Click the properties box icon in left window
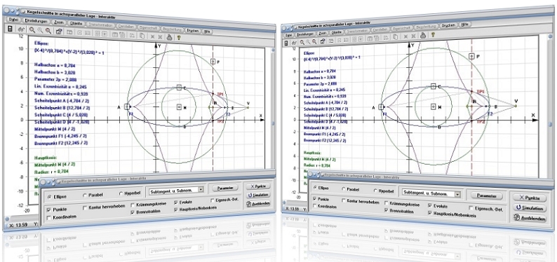This screenshot has width=557, height=262. click(x=59, y=32)
